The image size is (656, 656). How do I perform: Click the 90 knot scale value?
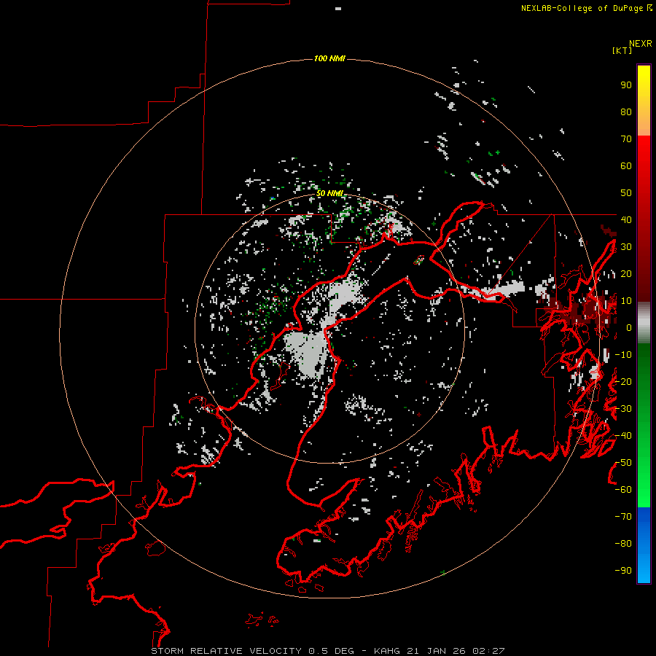pyautogui.click(x=626, y=85)
